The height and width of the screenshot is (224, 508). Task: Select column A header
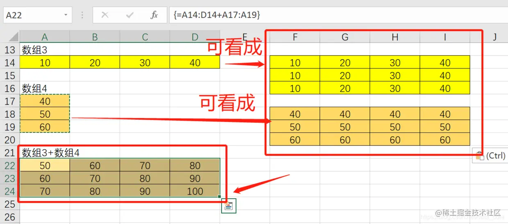[45, 37]
